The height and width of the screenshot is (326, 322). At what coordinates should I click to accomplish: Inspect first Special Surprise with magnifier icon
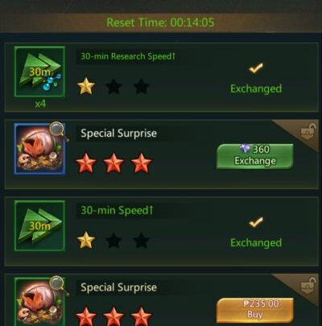click(x=58, y=130)
